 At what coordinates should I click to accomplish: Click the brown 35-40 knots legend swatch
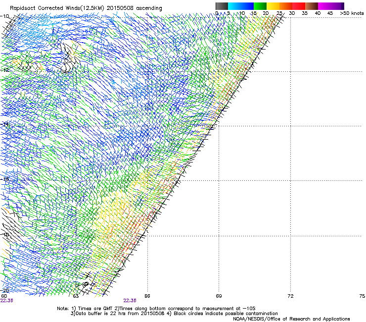312,6
